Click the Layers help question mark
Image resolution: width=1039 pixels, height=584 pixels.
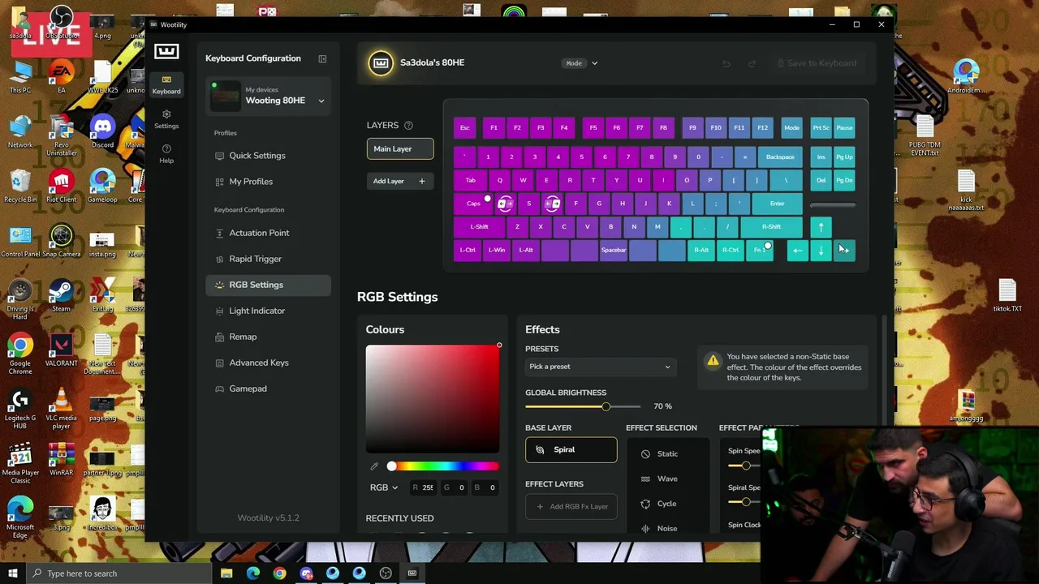click(408, 126)
